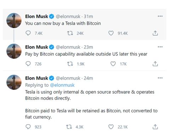Open Elon Musk name on the first tweet

[36, 16]
